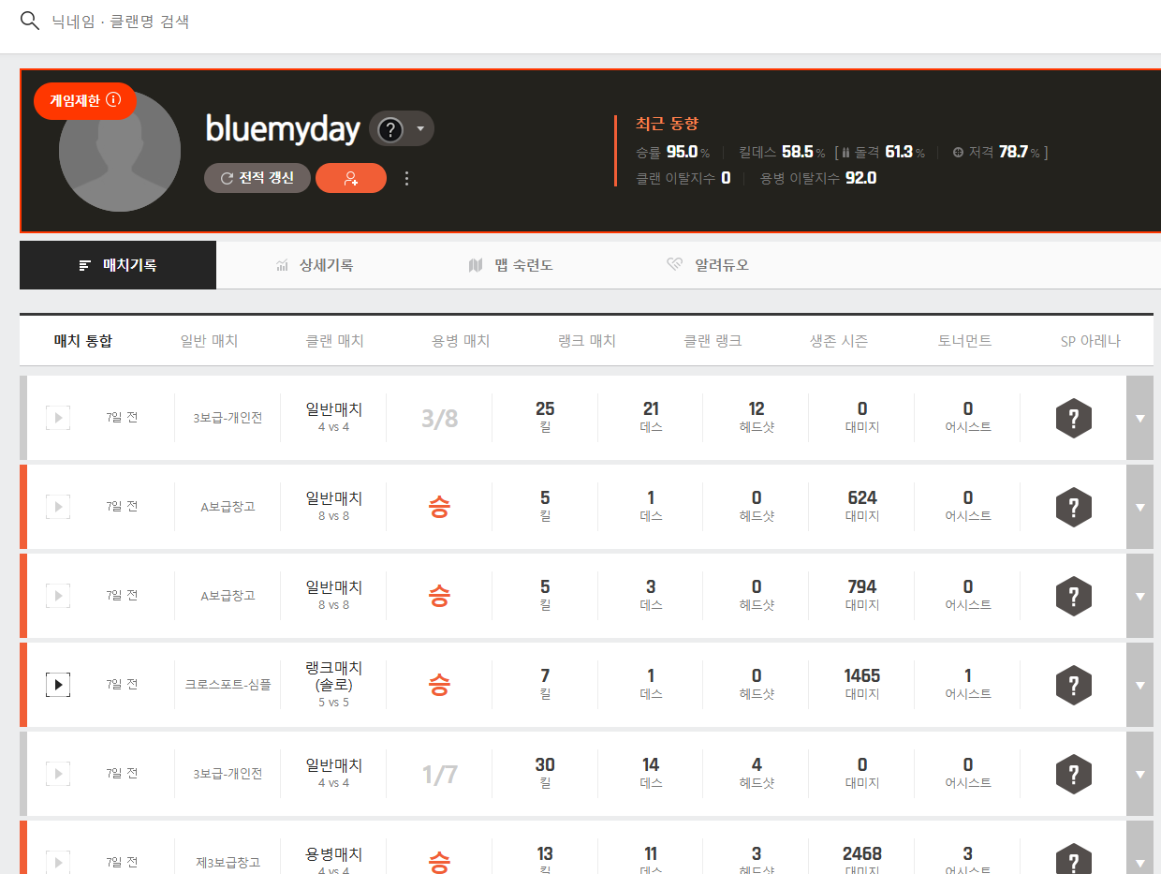Filter matches by 랭크 매치
Screen dimensions: 1161x874
pyautogui.click(x=586, y=341)
